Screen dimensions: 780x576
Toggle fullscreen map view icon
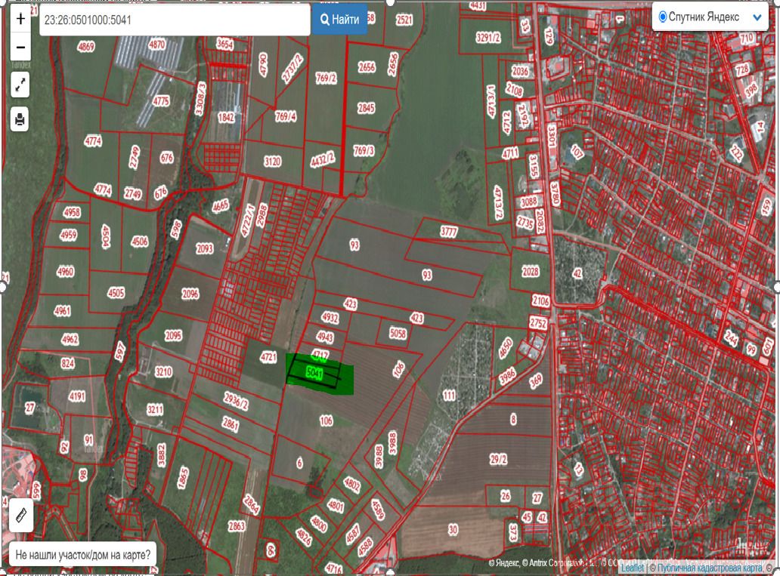click(20, 85)
